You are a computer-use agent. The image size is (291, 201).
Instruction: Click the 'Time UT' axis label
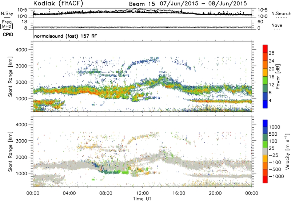142,199
